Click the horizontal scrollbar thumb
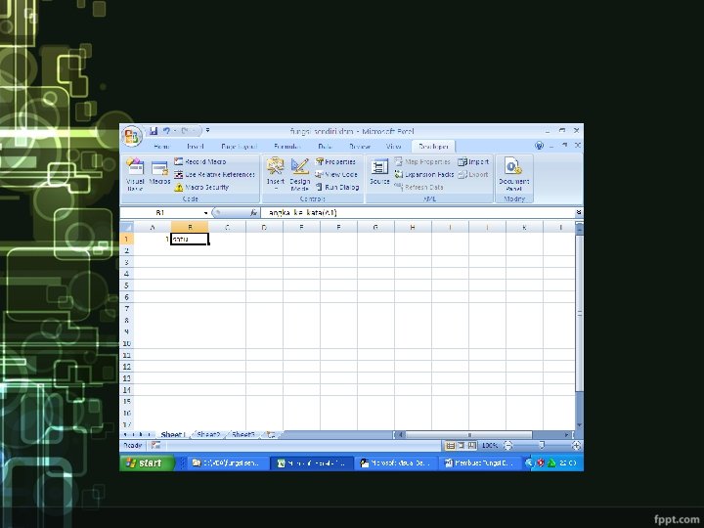Screen dimensions: 704x528 click(x=469, y=434)
